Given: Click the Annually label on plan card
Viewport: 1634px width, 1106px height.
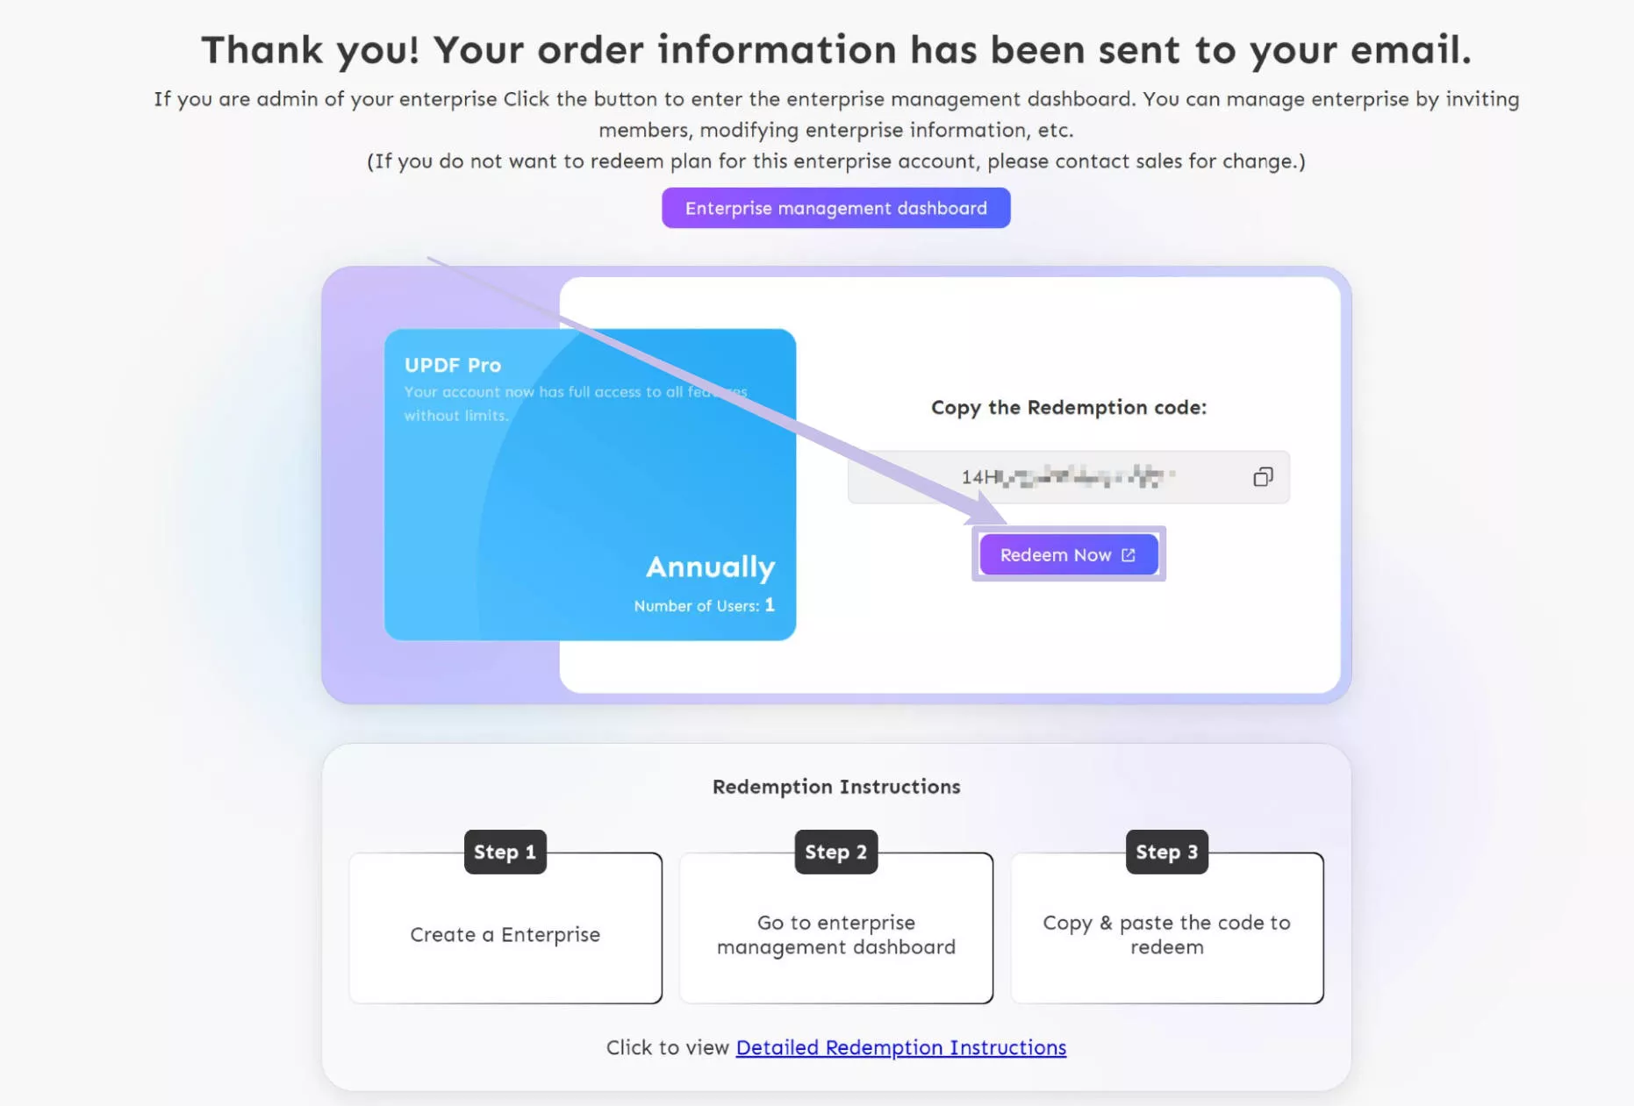Looking at the screenshot, I should [711, 567].
